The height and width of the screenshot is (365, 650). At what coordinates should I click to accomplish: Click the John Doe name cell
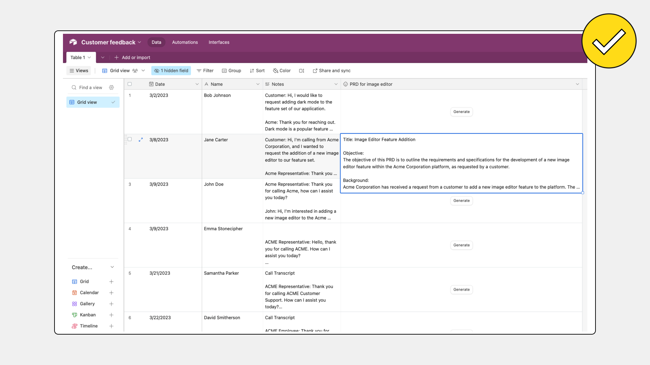coord(232,200)
